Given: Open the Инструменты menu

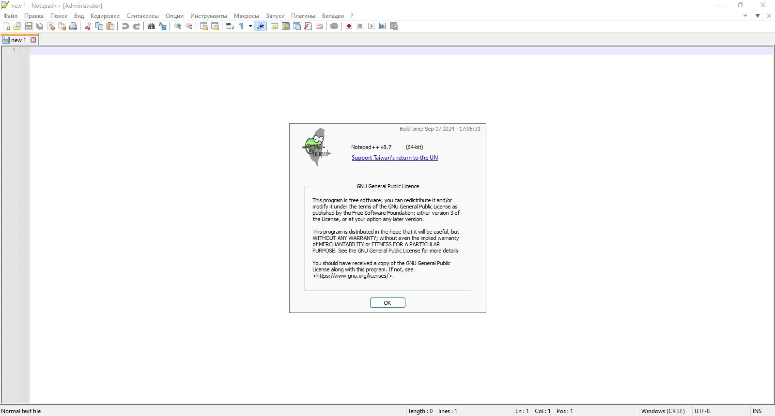Looking at the screenshot, I should point(209,16).
